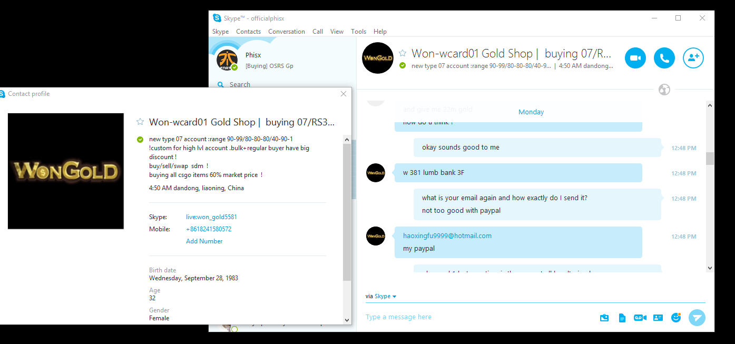
Task: Open the View menu
Action: coord(337,32)
